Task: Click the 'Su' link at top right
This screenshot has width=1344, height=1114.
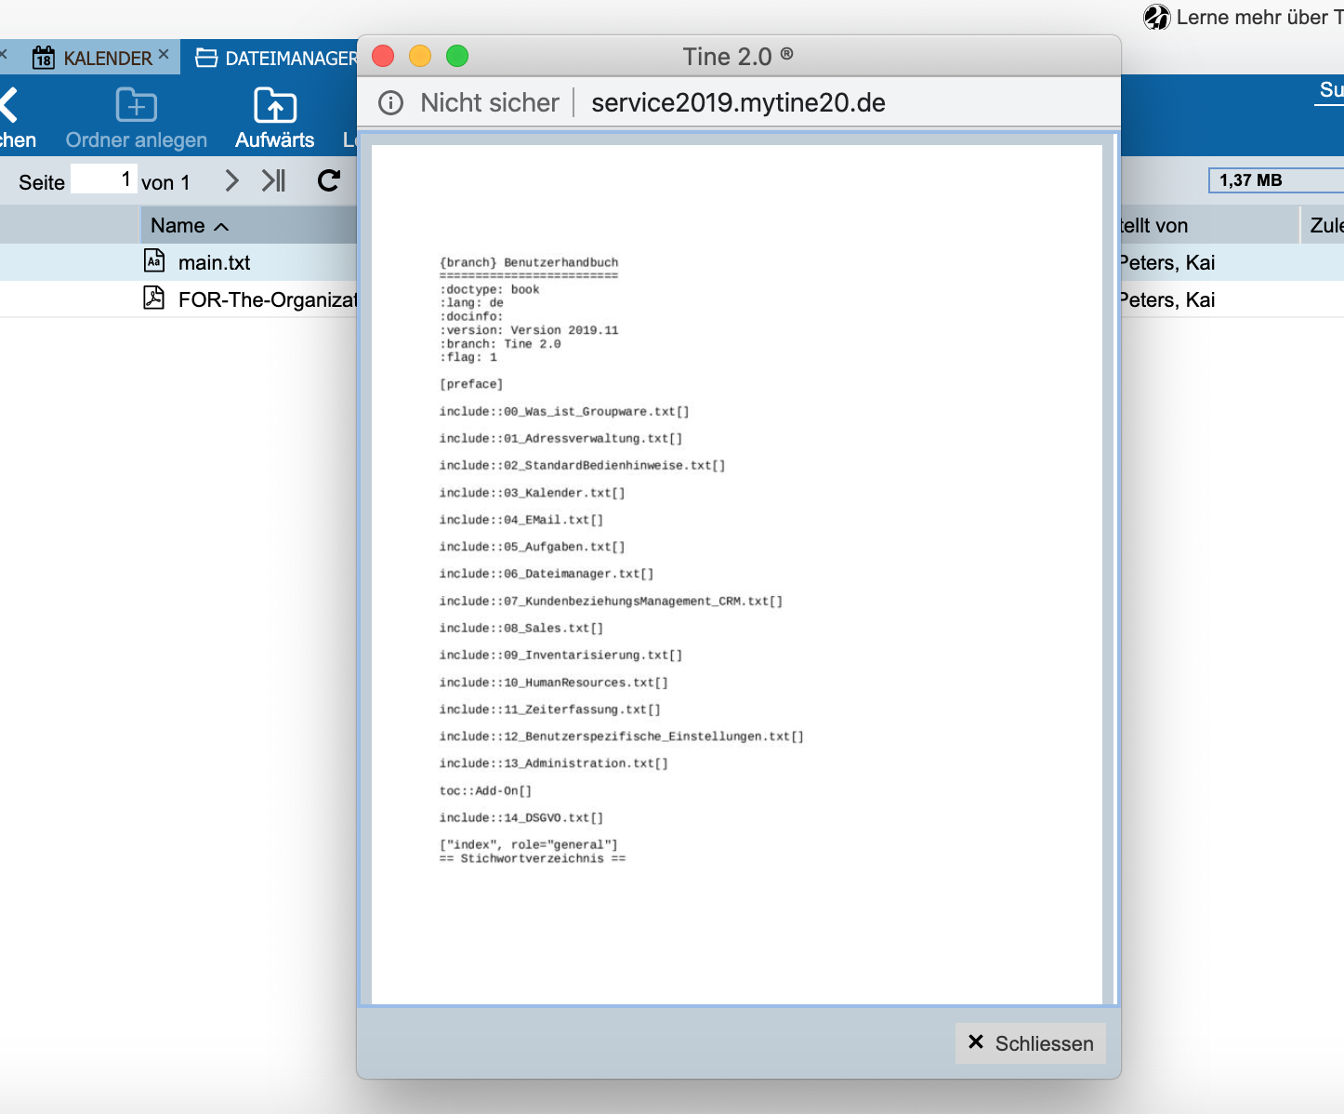Action: (x=1331, y=90)
